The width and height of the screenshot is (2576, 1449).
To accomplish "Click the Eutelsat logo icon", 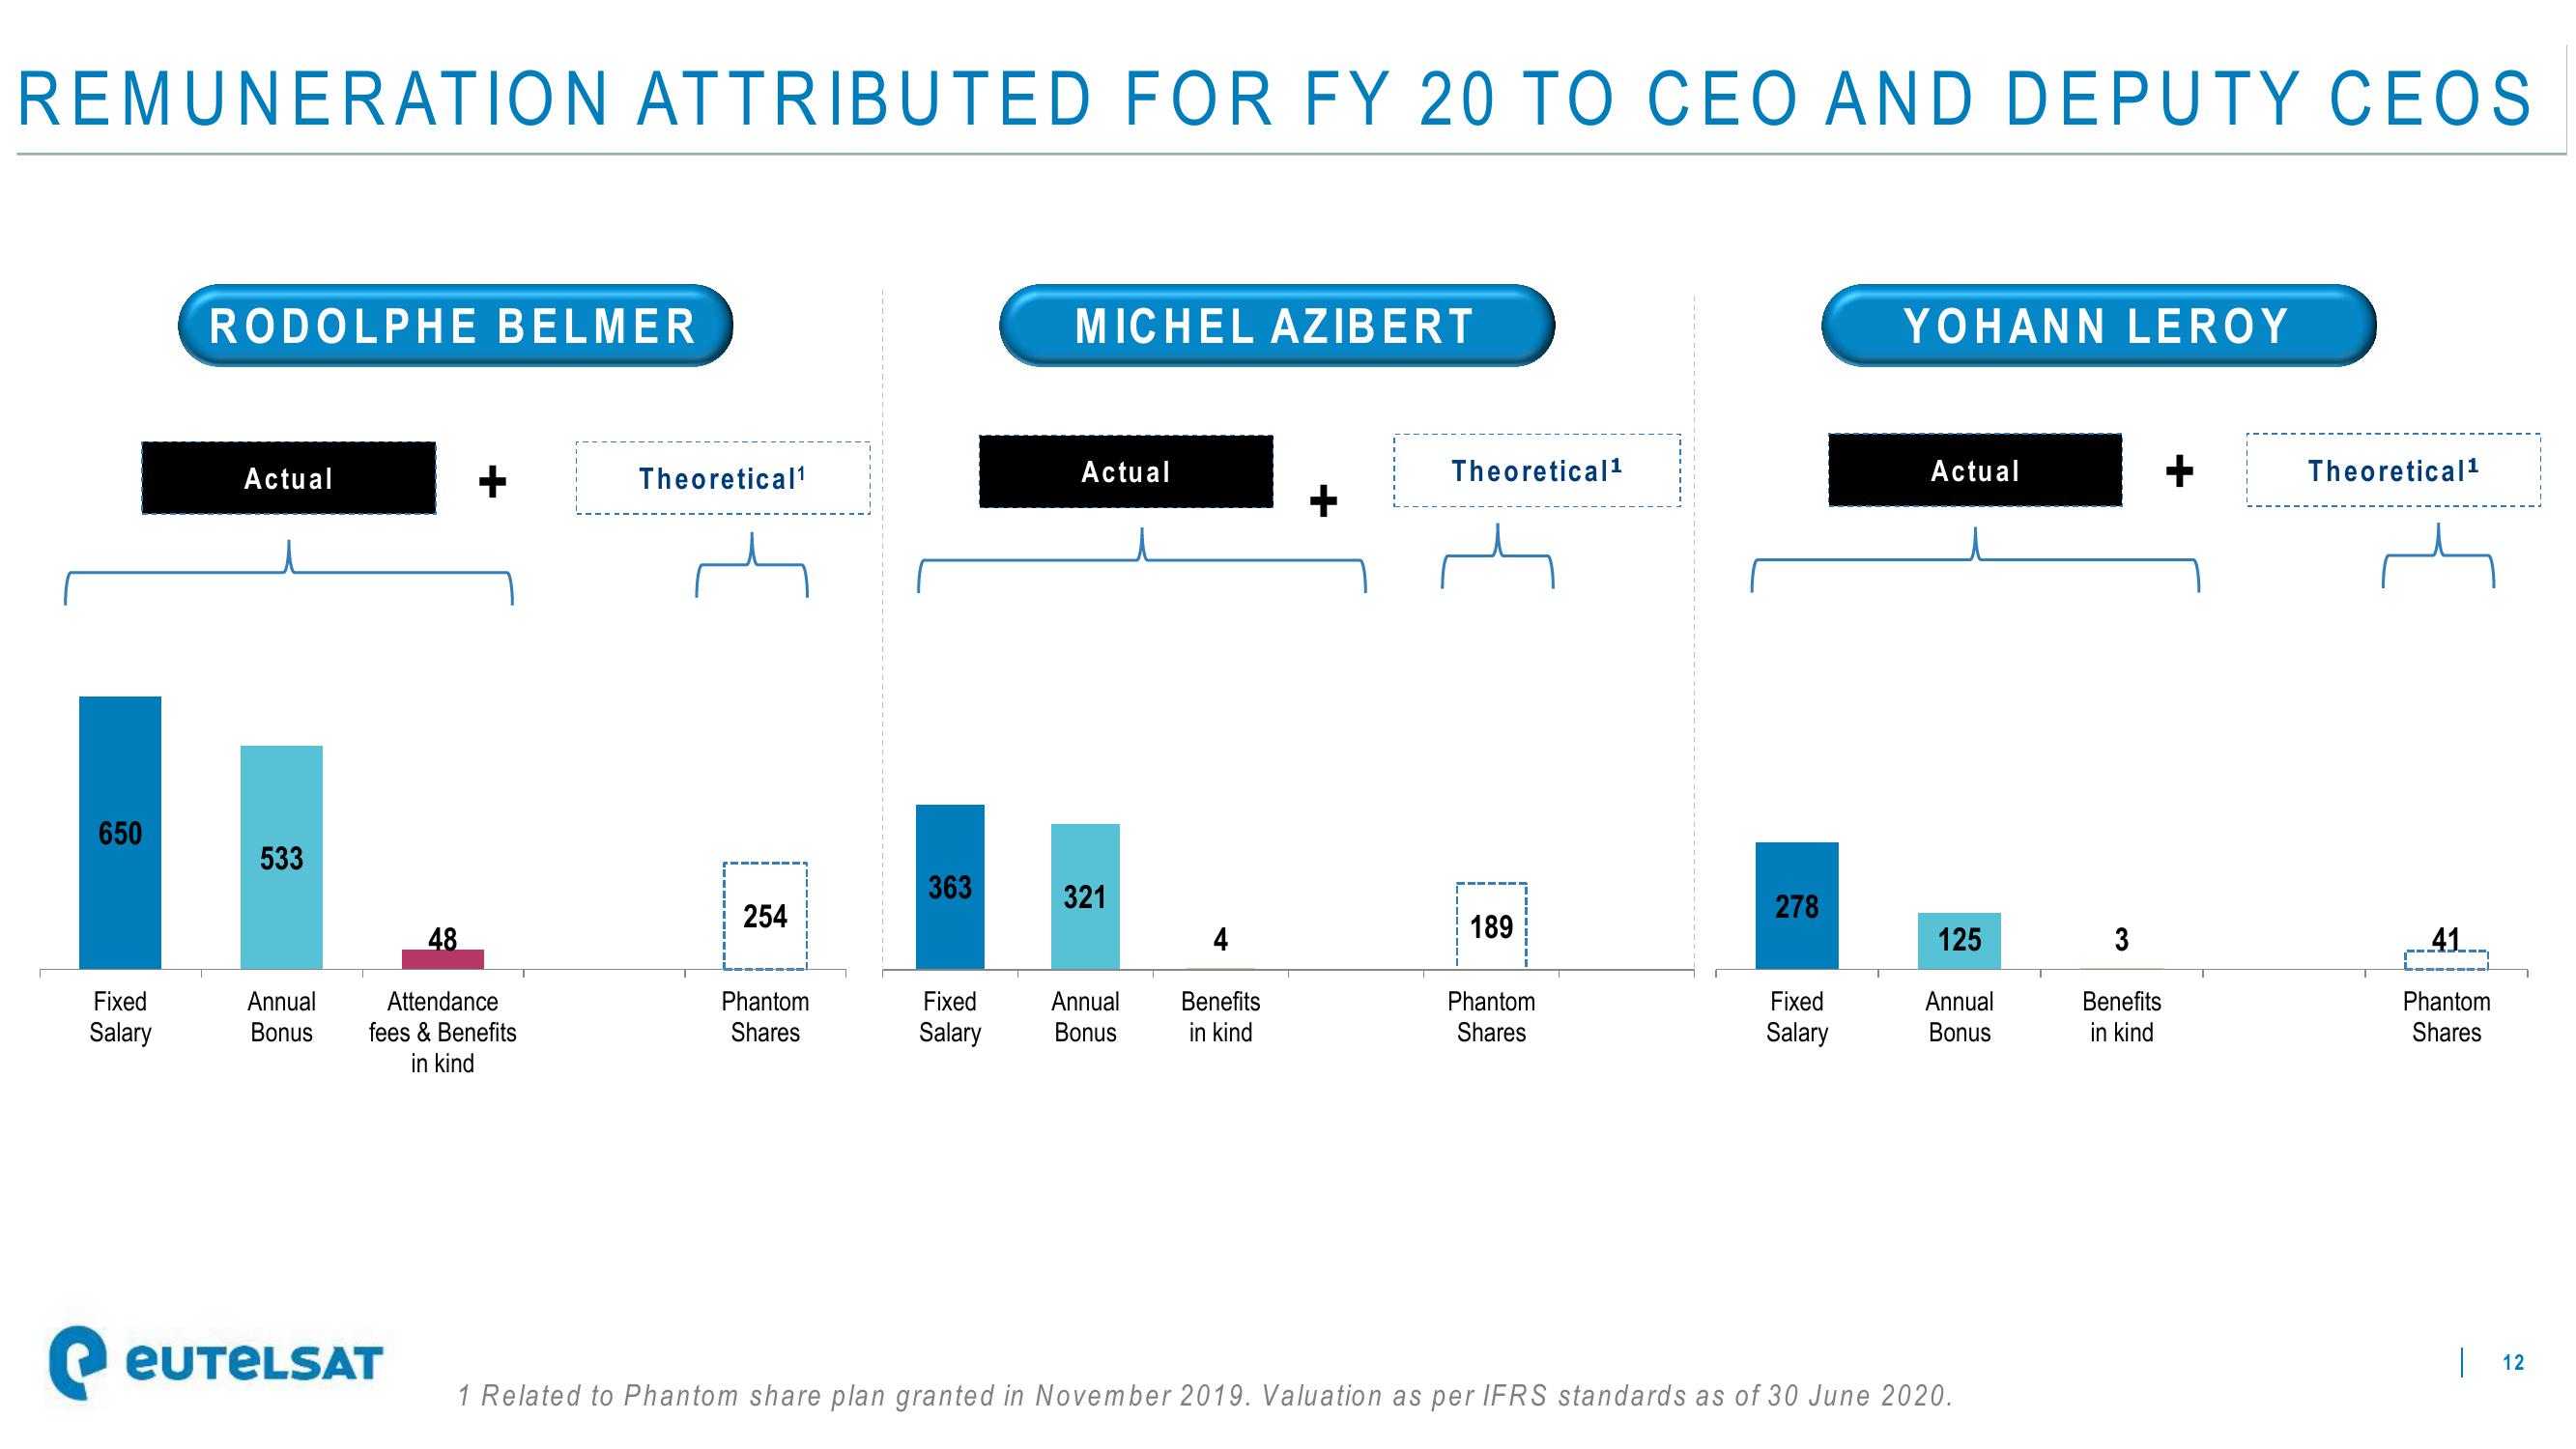I will coord(72,1349).
